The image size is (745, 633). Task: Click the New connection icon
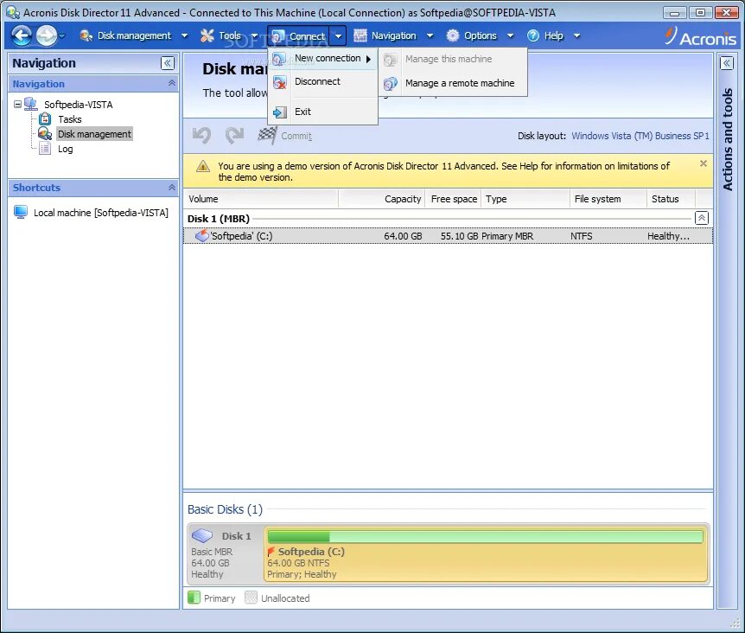(279, 59)
